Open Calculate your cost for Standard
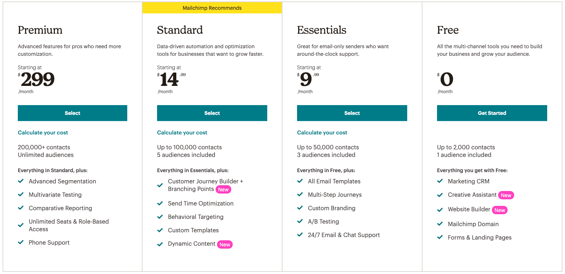 [x=182, y=133]
